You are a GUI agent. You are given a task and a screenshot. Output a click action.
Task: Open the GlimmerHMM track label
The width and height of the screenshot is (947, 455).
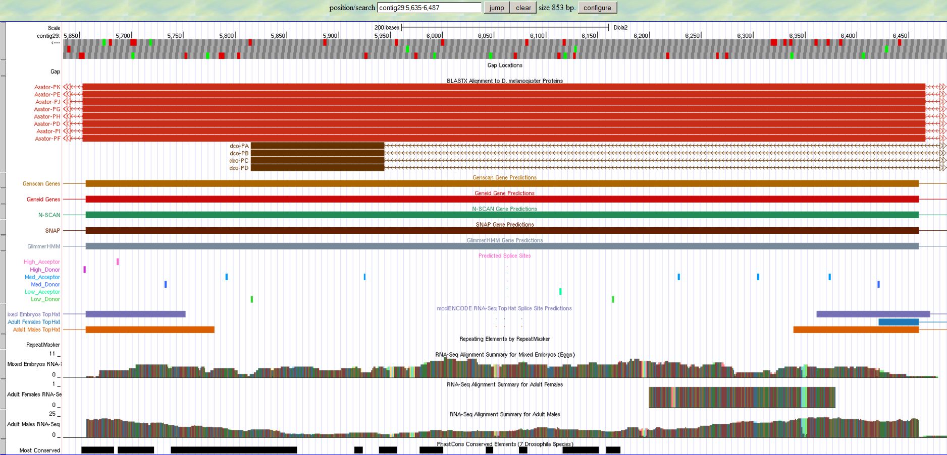pyautogui.click(x=44, y=246)
